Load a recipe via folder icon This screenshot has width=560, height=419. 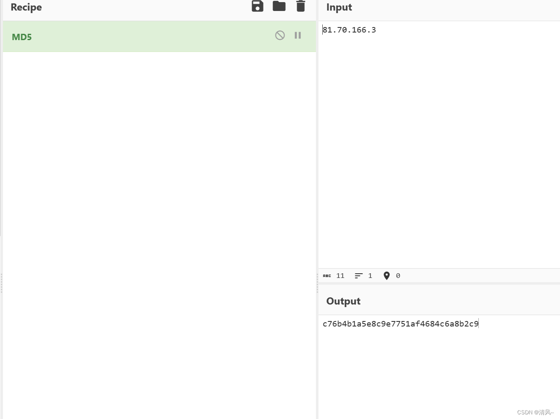click(279, 6)
